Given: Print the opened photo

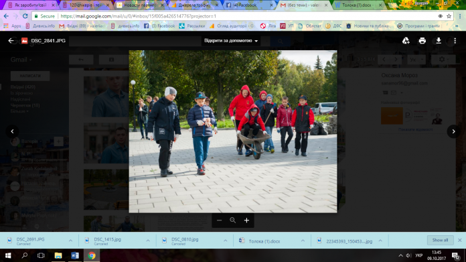Looking at the screenshot, I should [422, 41].
